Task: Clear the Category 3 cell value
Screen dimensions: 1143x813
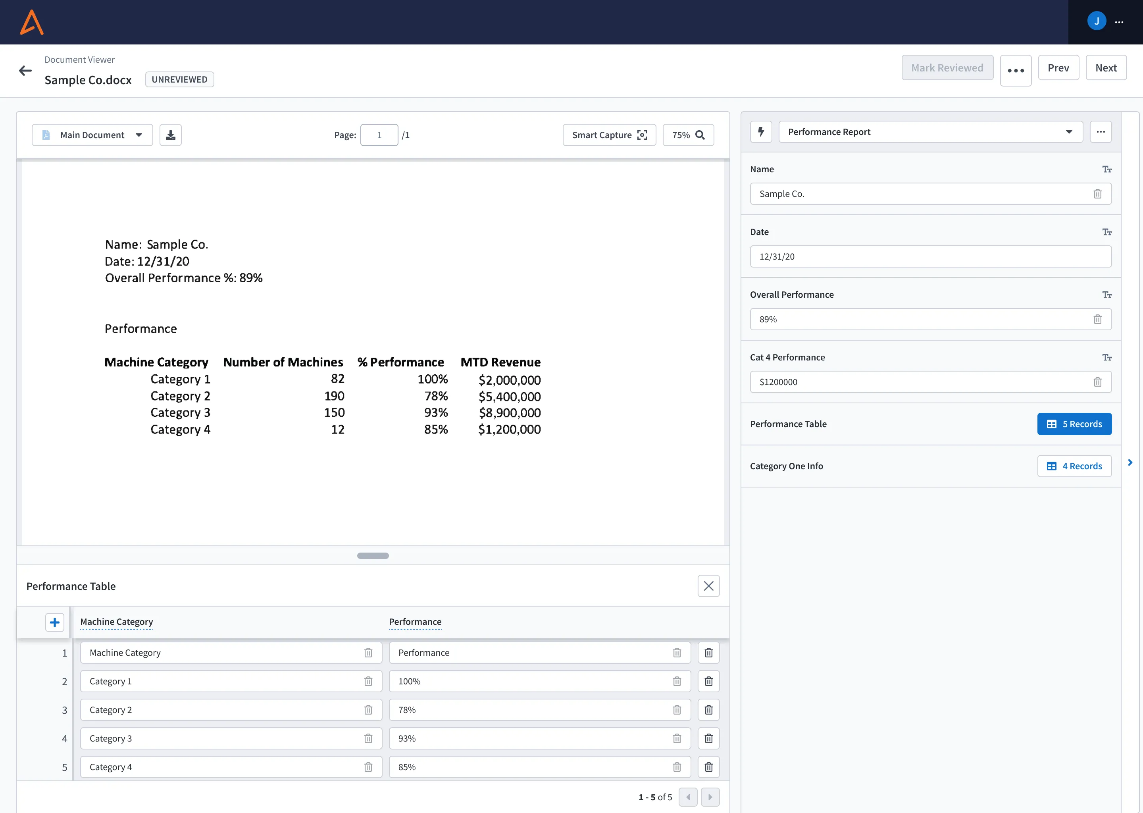Action: click(368, 738)
